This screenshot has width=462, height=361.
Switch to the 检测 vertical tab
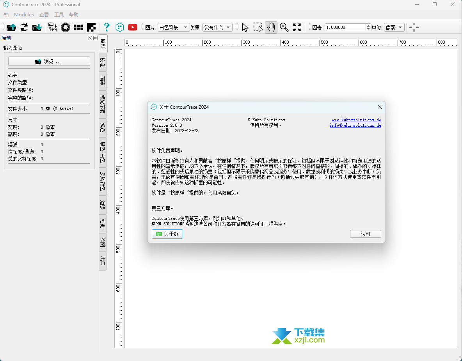pyautogui.click(x=103, y=224)
